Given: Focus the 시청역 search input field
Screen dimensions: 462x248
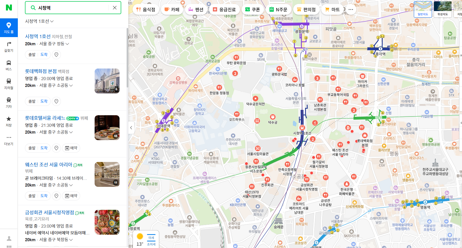Looking at the screenshot, I should click(x=73, y=8).
